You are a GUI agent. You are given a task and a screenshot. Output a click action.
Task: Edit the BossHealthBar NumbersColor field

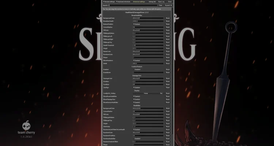point(148,54)
